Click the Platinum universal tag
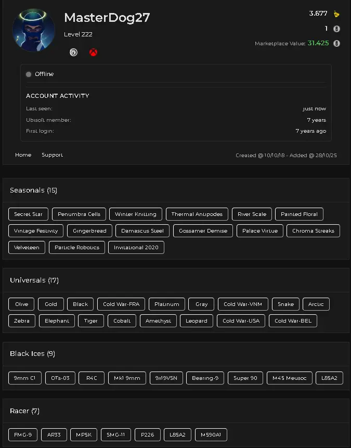Screen dimensions: 351x448 point(167,304)
